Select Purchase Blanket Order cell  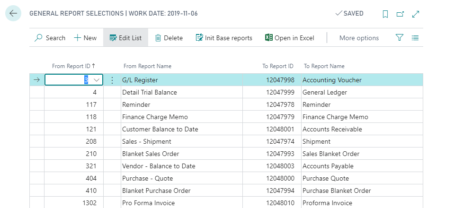(x=362, y=191)
